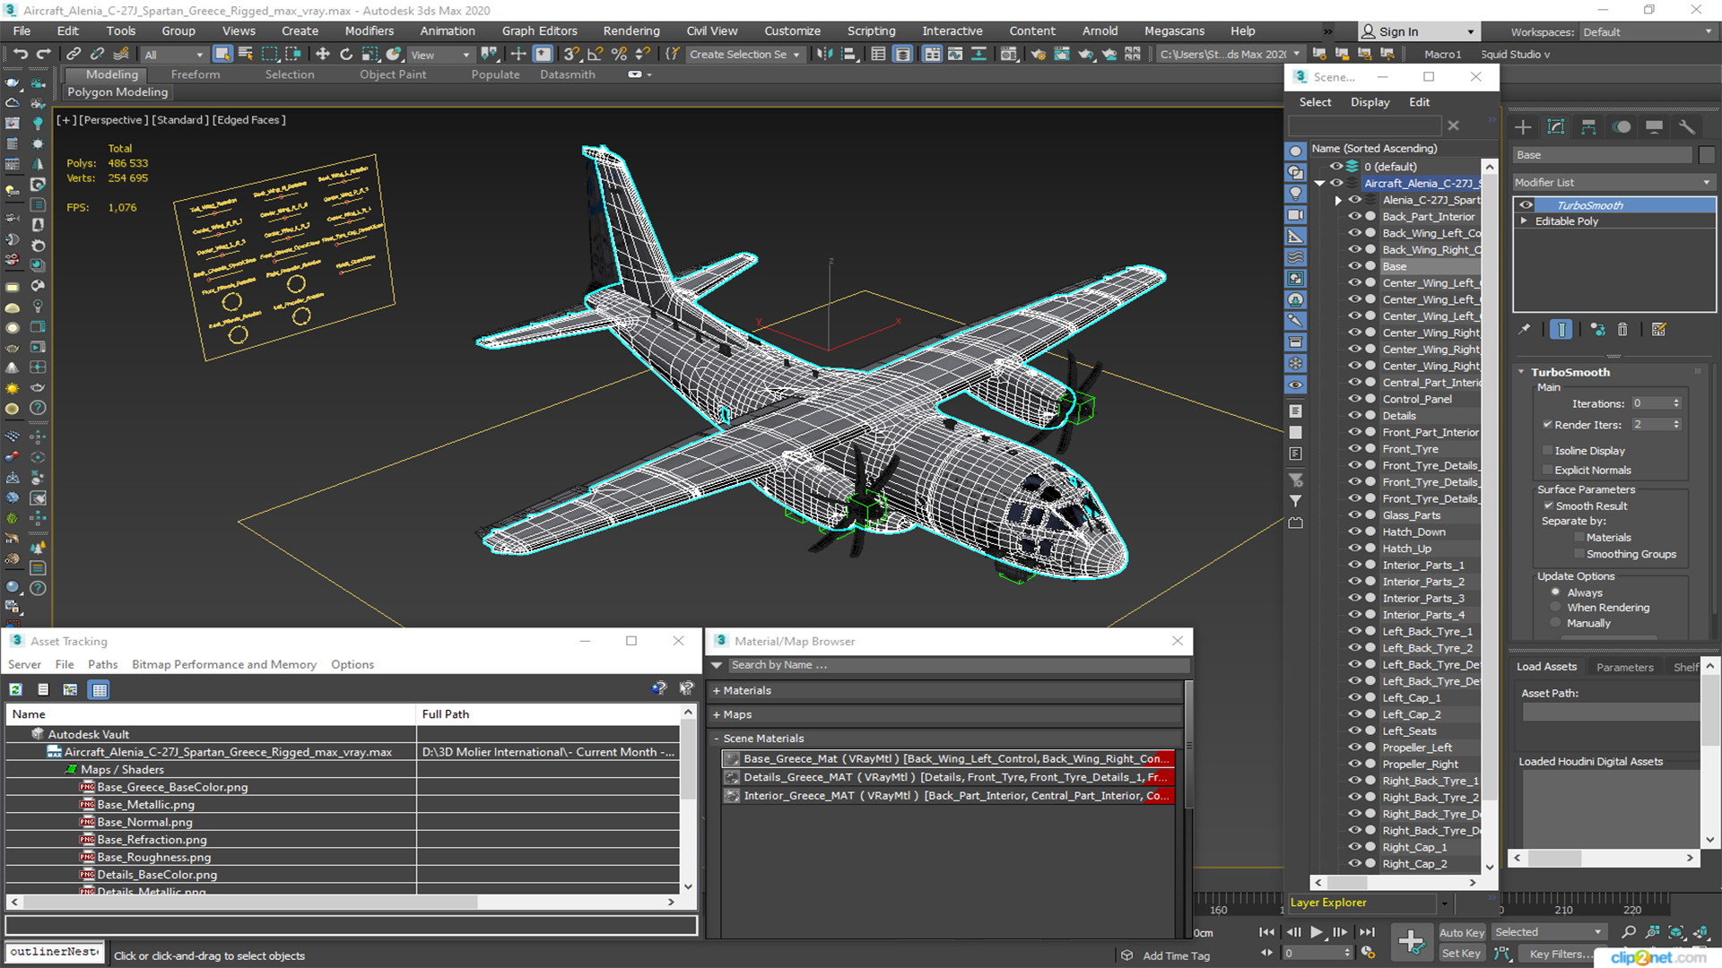The width and height of the screenshot is (1722, 968).
Task: Choose the Select and Rotate tool
Action: 346,55
